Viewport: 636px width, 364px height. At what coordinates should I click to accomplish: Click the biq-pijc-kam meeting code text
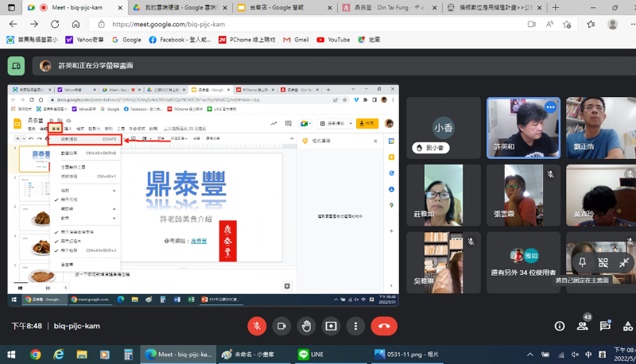(76, 326)
